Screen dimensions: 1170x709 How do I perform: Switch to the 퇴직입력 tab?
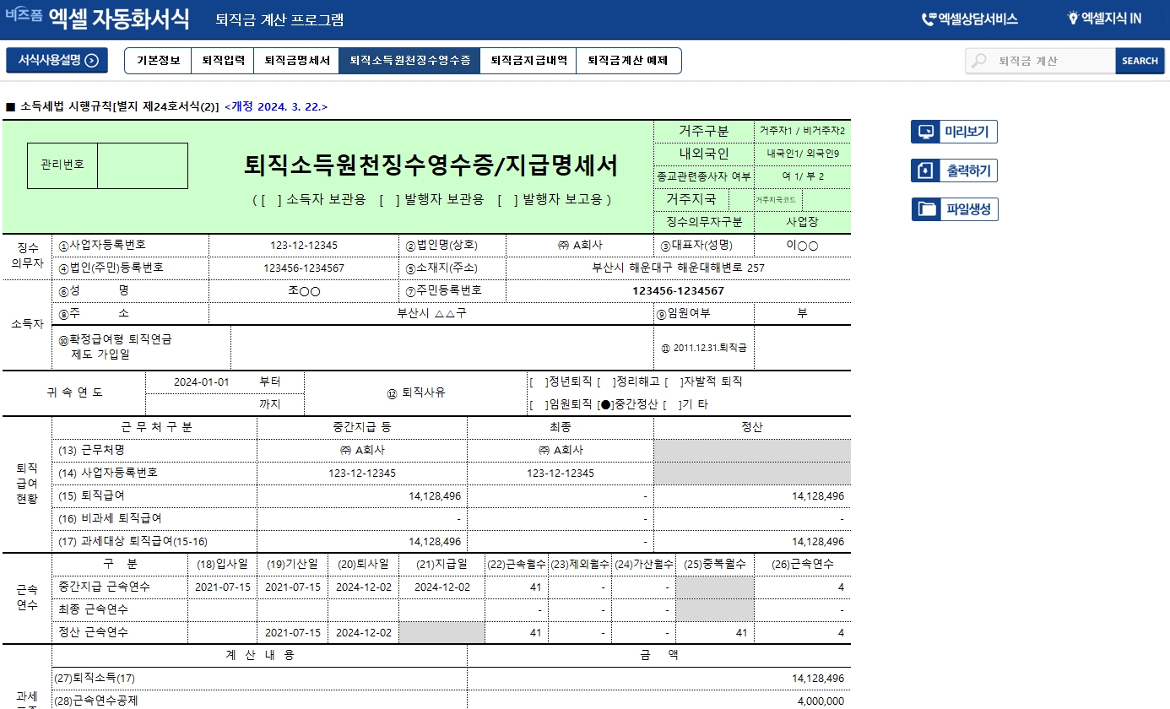pos(223,61)
